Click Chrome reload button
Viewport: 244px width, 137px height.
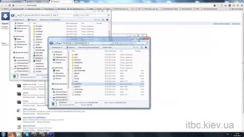click(10, 5)
